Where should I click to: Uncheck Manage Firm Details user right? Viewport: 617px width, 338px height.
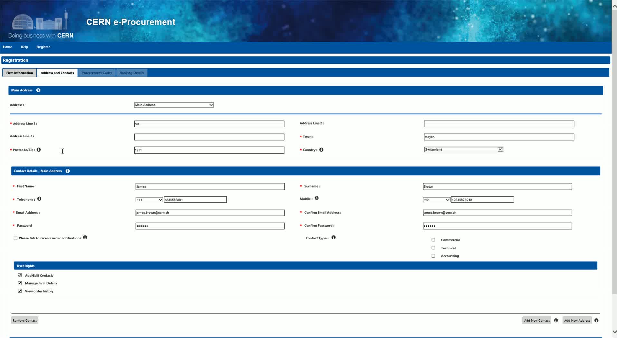click(20, 283)
